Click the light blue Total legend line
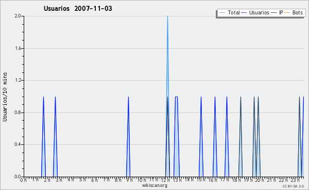Viewport: 309px width, 190px height. (222, 13)
